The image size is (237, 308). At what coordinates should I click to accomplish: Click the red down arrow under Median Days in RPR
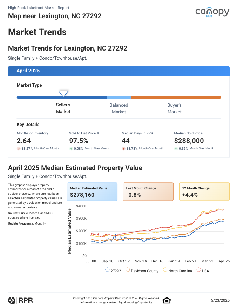click(123, 149)
